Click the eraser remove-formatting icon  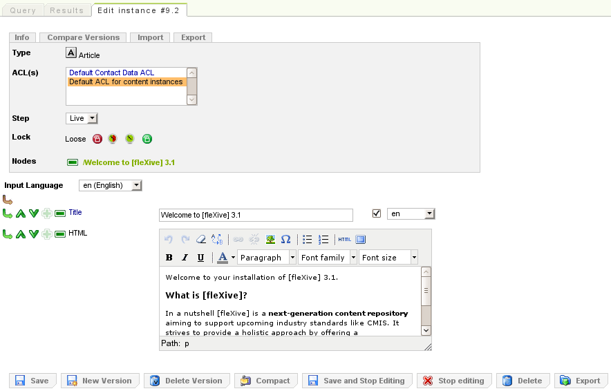(x=200, y=239)
